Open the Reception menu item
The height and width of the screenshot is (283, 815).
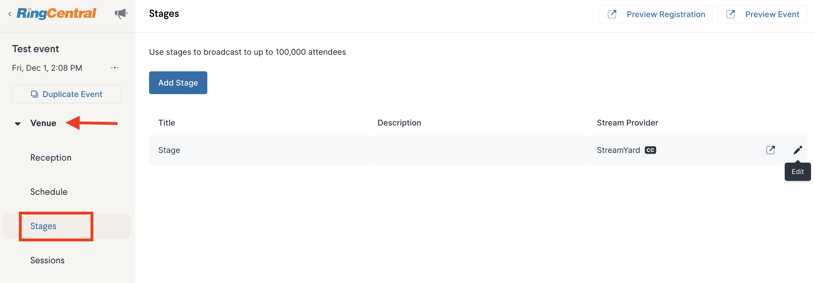point(51,157)
